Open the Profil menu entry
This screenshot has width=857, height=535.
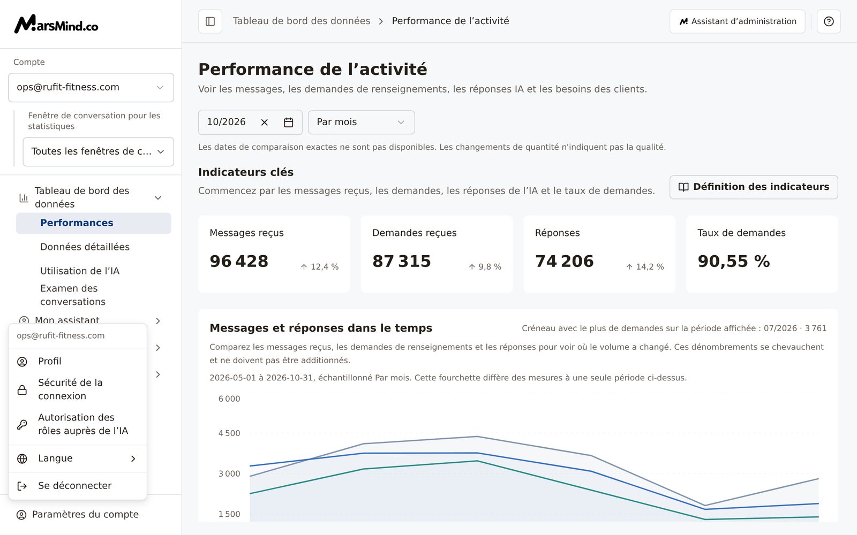coord(78,362)
